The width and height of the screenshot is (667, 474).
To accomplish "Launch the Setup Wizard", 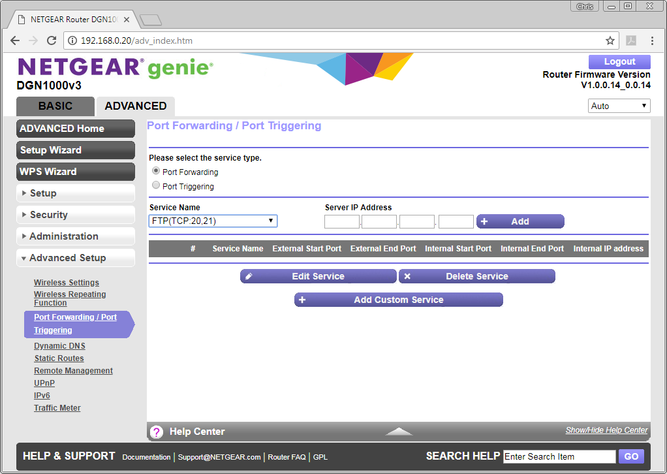I will (x=76, y=150).
